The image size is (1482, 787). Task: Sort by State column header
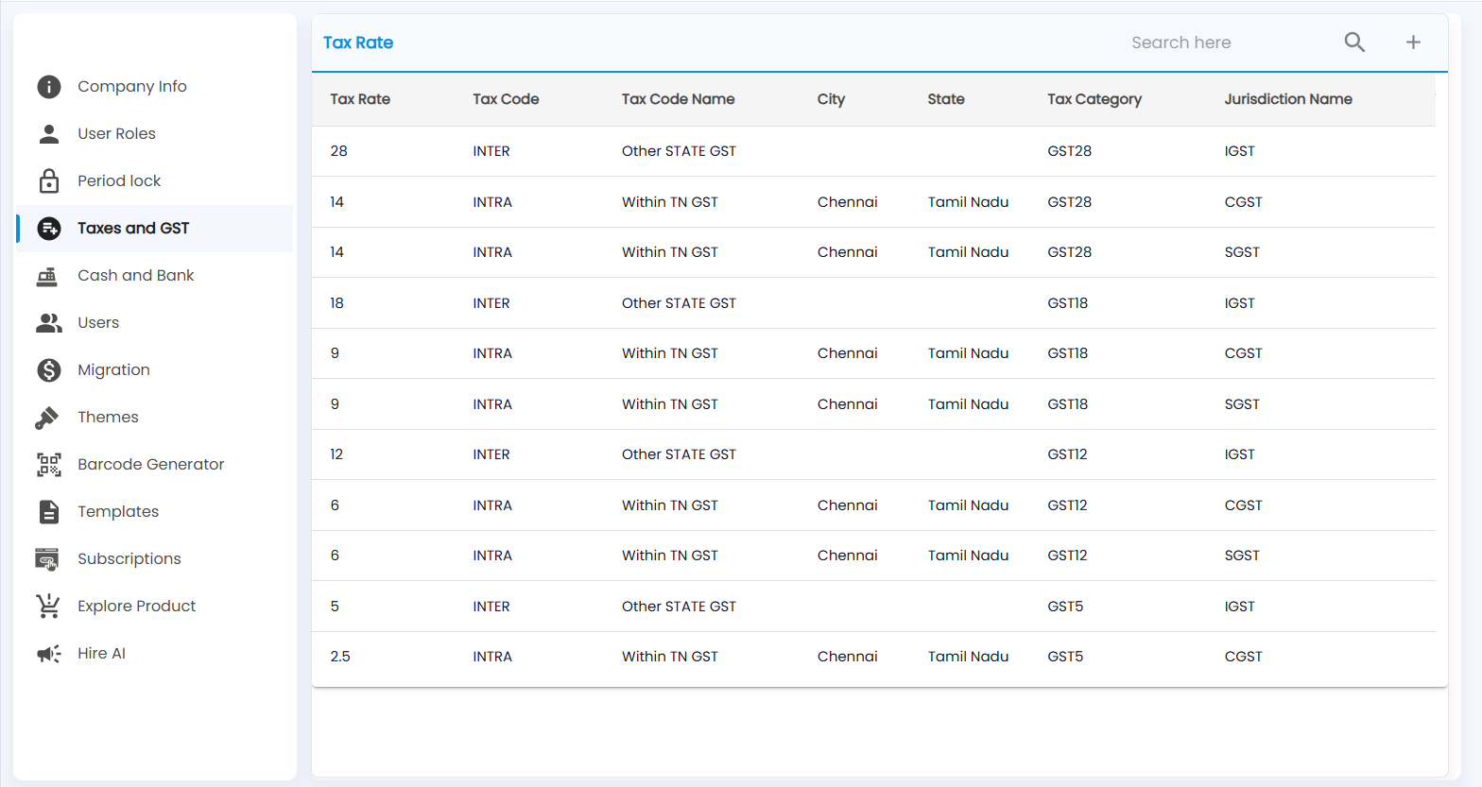tap(946, 99)
